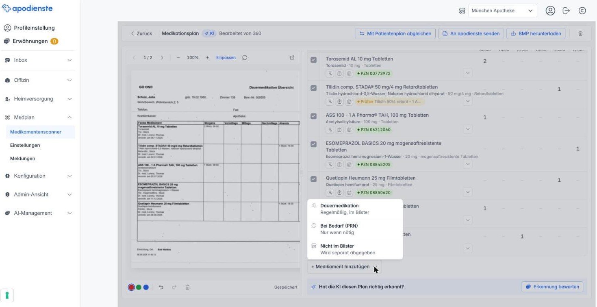
Task: Open Meldungen under Medplan
Action: [x=23, y=159]
